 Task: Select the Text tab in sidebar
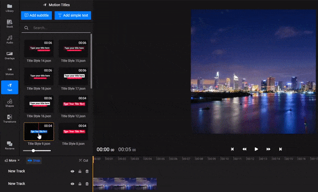10,87
